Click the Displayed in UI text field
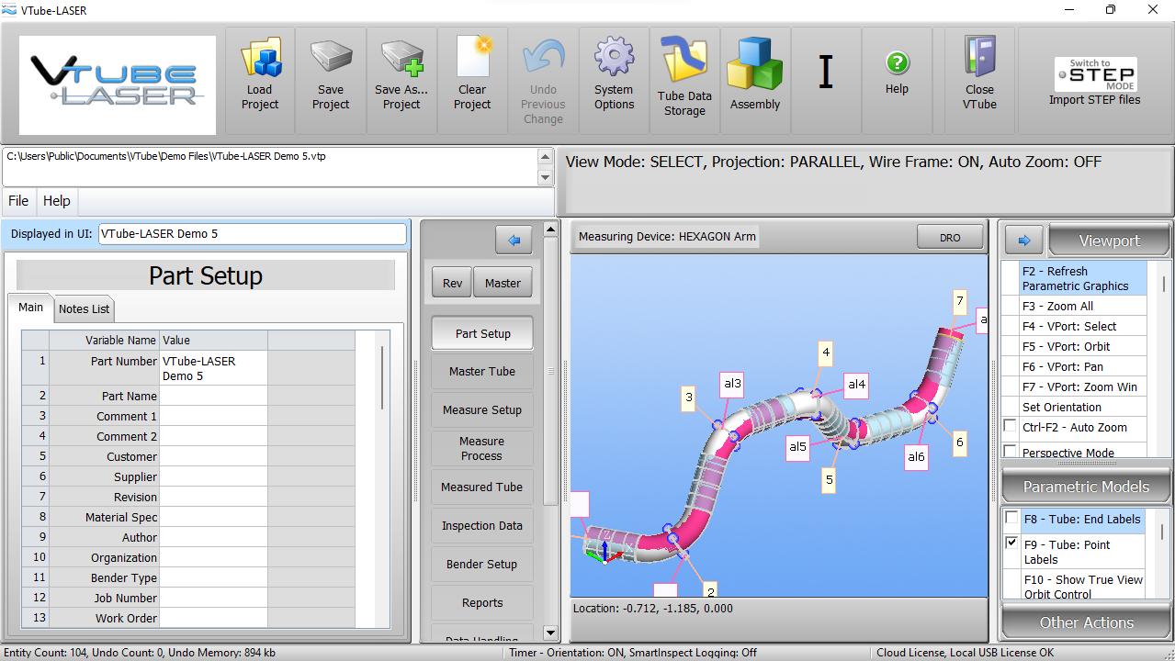Viewport: 1175px width, 661px height. pos(252,234)
